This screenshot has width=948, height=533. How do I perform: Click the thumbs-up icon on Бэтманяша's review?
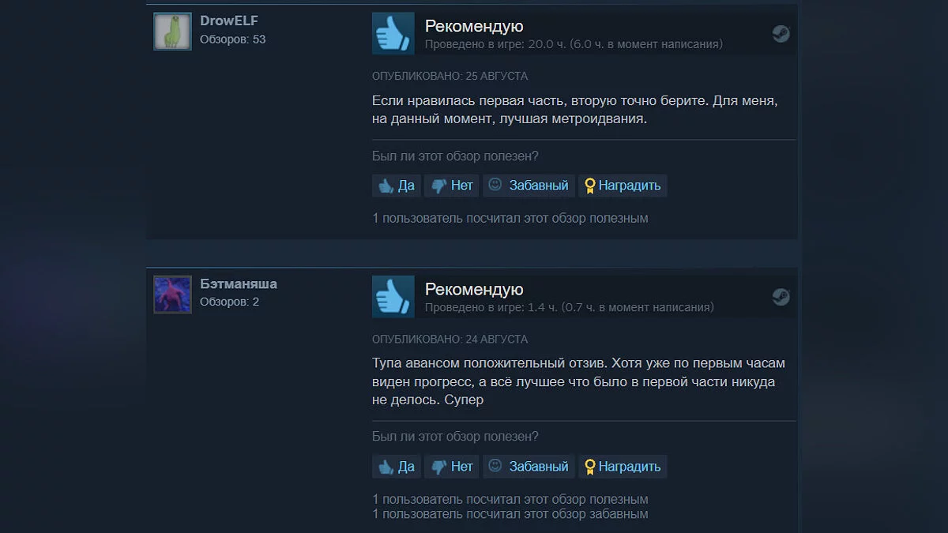[393, 296]
